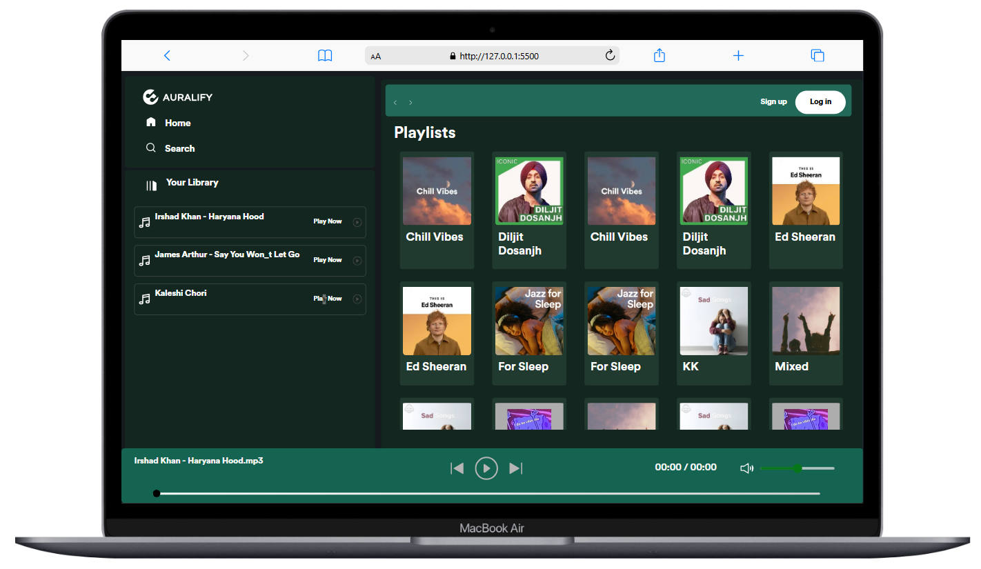Click Play Now on Irshad Khan - Haryana Hood
Image resolution: width=981 pixels, height=569 pixels.
click(x=328, y=221)
